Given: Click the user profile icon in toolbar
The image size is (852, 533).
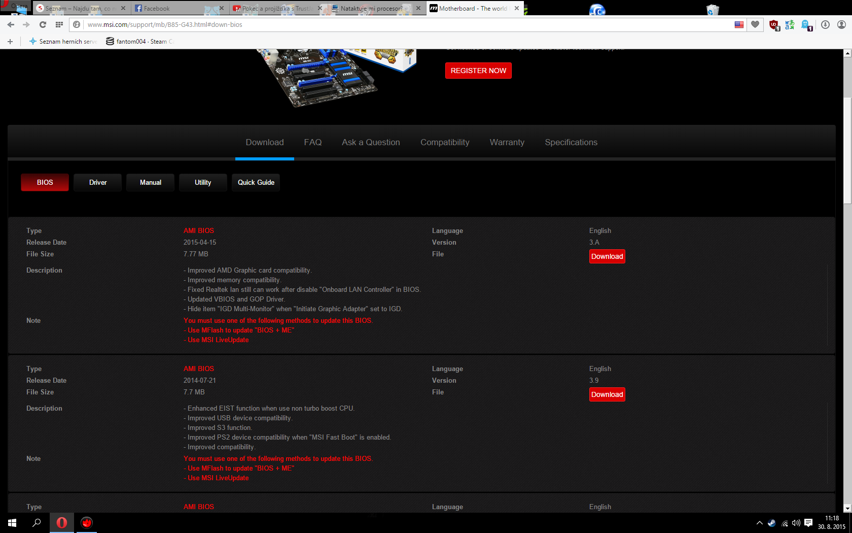Looking at the screenshot, I should click(841, 24).
